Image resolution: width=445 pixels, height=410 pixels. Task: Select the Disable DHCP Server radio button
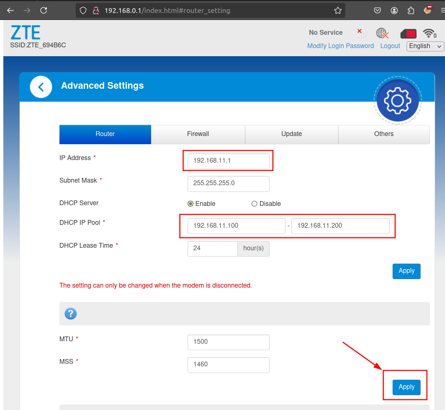pos(254,204)
